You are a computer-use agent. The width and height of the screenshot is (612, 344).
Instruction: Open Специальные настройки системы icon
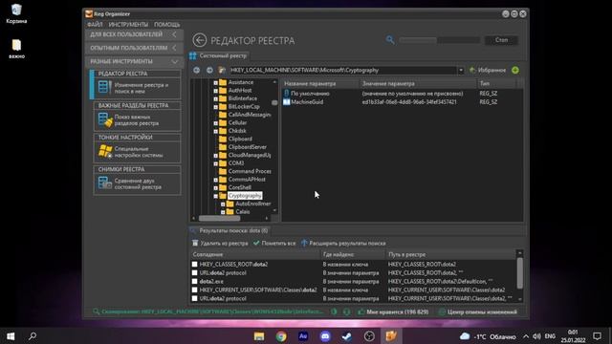(x=105, y=151)
